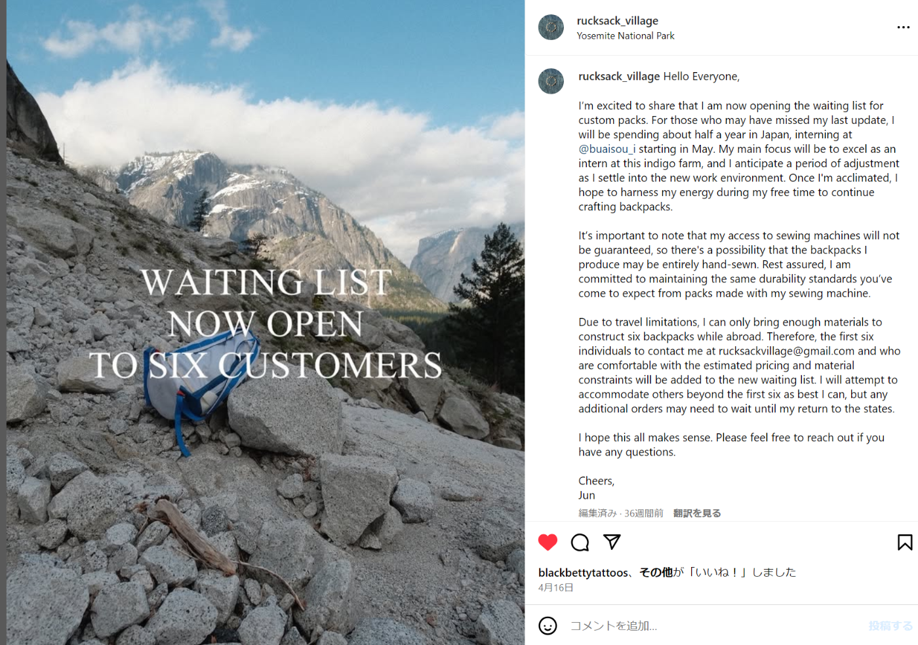Open the @buaisou_i mention link

[607, 149]
